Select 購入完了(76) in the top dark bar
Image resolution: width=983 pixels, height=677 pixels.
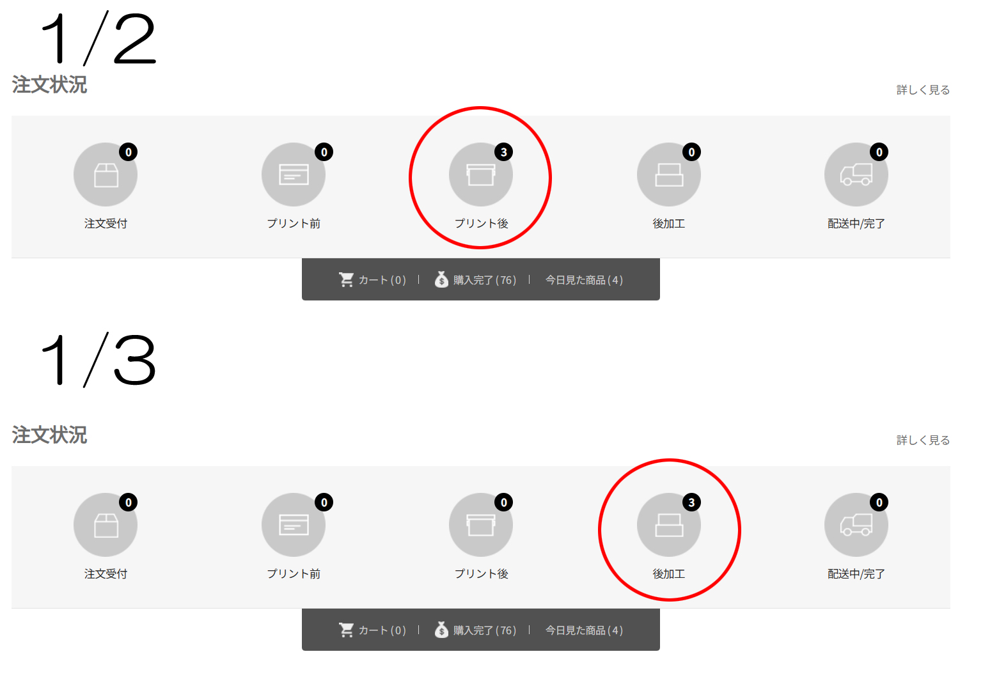coord(475,280)
